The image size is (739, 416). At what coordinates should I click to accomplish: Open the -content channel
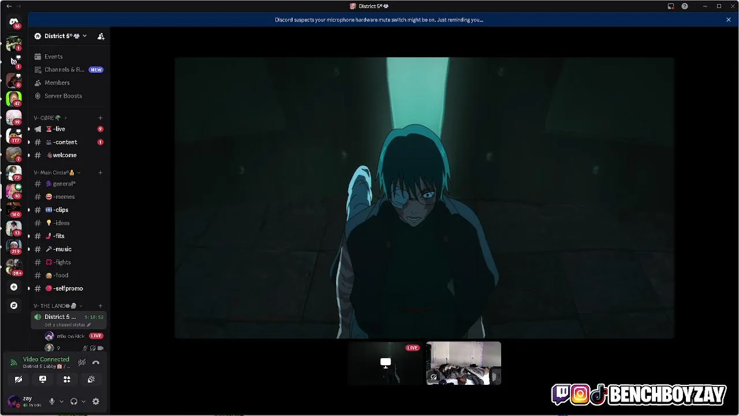68,142
